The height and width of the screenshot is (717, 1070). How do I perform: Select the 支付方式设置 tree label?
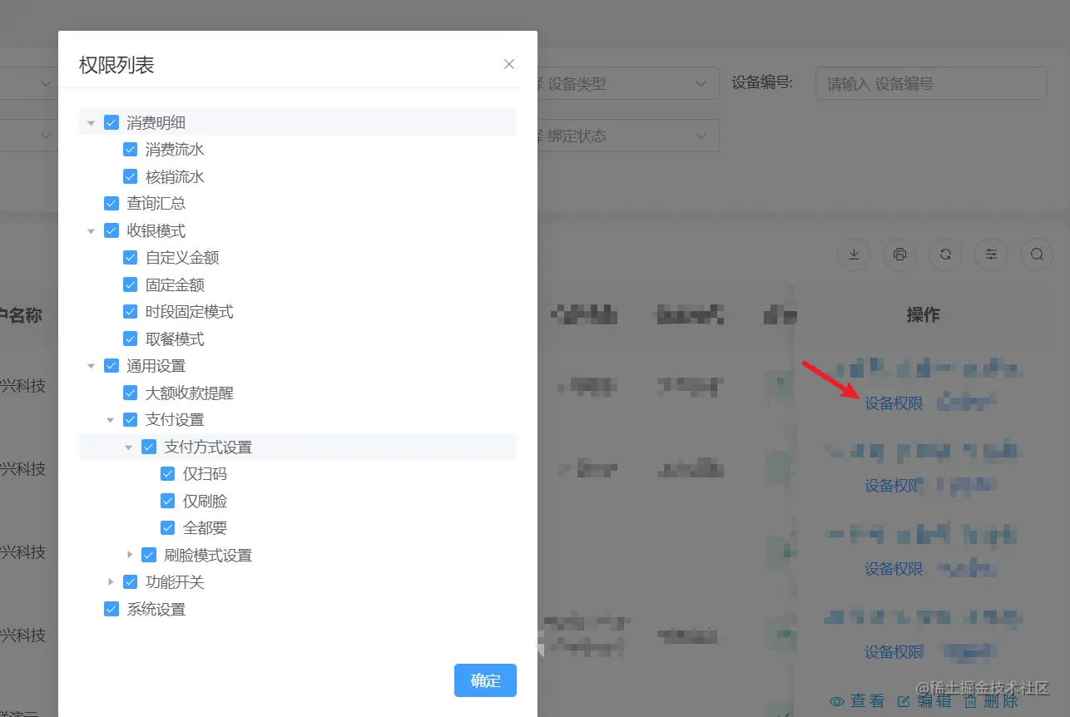click(x=208, y=447)
